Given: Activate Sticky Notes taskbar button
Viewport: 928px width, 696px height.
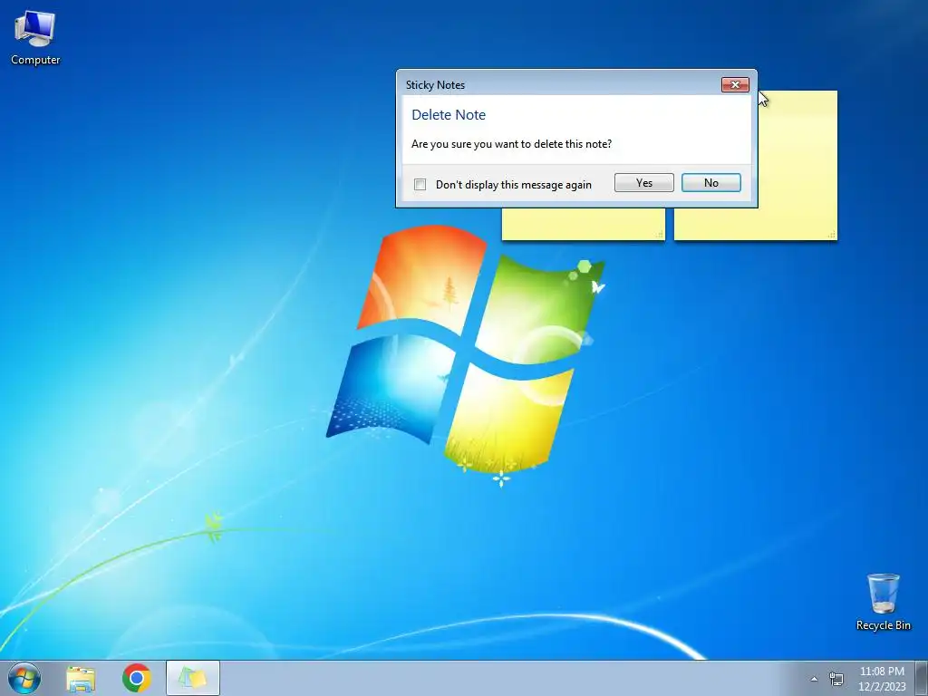Looking at the screenshot, I should click(x=193, y=678).
